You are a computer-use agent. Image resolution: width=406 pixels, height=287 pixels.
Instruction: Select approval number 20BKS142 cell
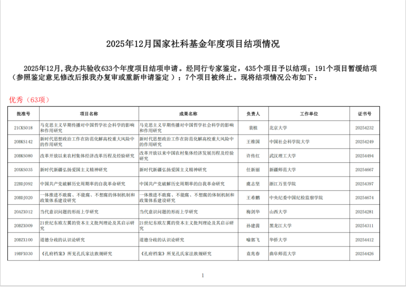pos(24,142)
